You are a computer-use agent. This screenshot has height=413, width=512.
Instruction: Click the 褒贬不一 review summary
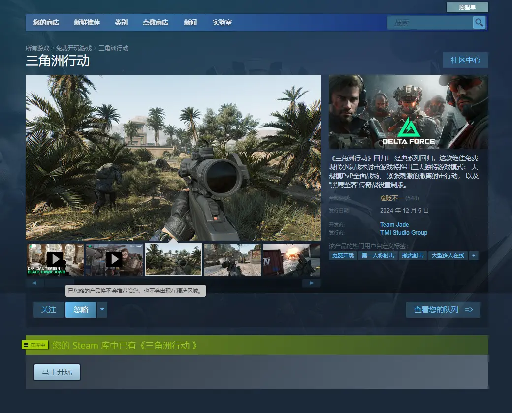pos(391,198)
